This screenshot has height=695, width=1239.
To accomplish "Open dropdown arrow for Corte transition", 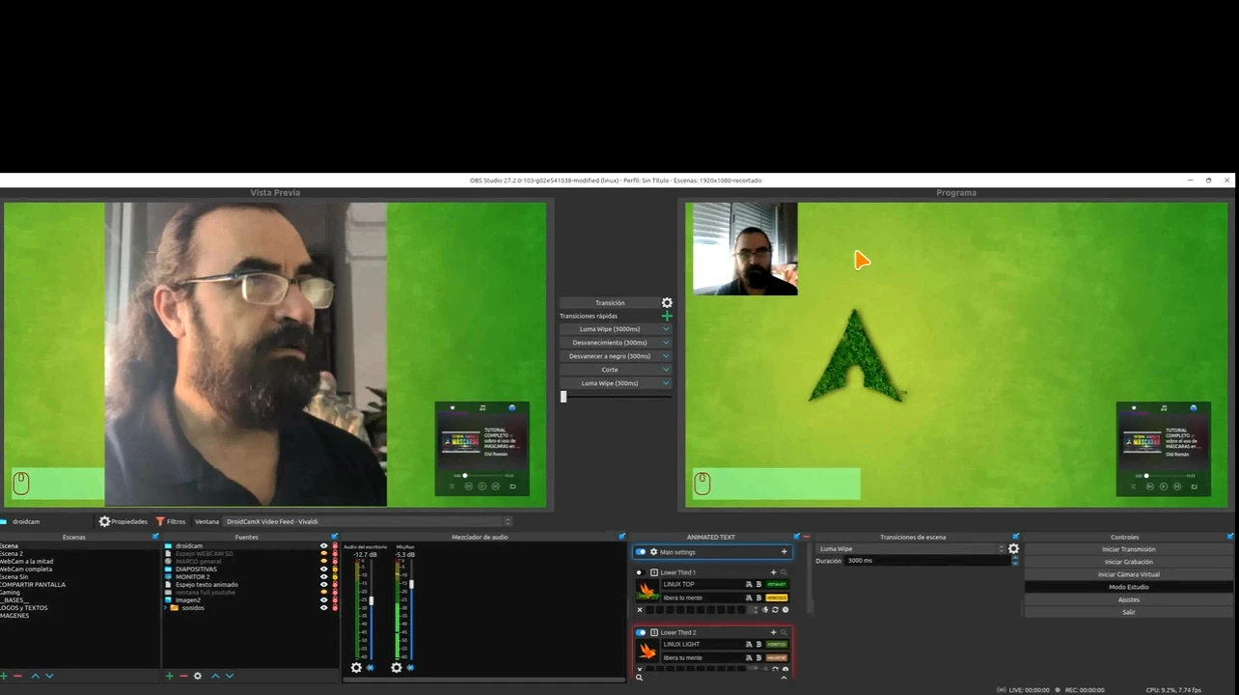I will tap(666, 370).
